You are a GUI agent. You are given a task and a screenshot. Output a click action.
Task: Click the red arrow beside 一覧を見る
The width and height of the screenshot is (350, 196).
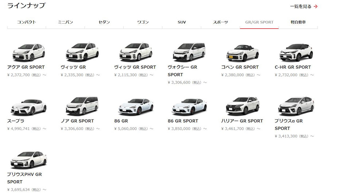coord(315,7)
